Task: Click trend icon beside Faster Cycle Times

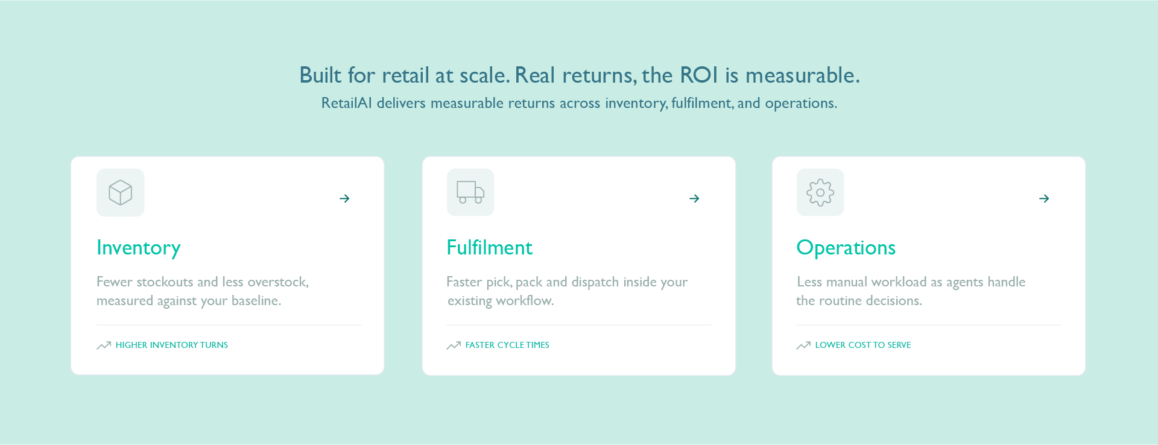Action: [x=454, y=346]
